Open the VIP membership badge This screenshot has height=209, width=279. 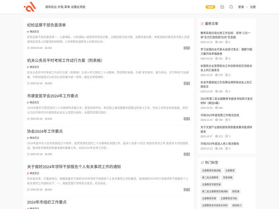coord(210,7)
